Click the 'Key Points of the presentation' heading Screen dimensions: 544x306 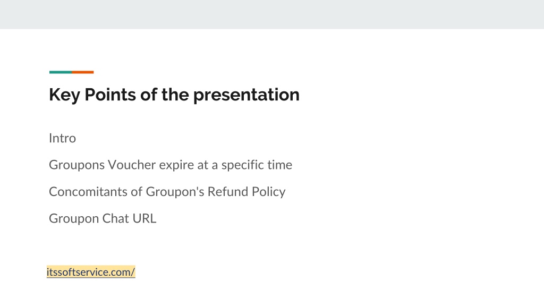174,95
